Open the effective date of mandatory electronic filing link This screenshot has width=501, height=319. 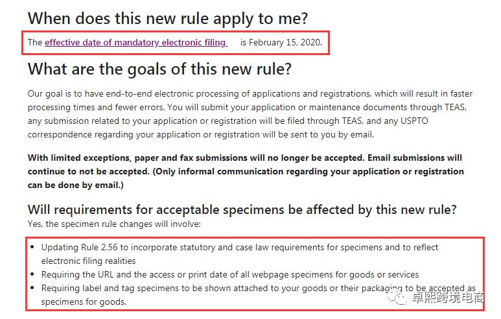coord(135,42)
